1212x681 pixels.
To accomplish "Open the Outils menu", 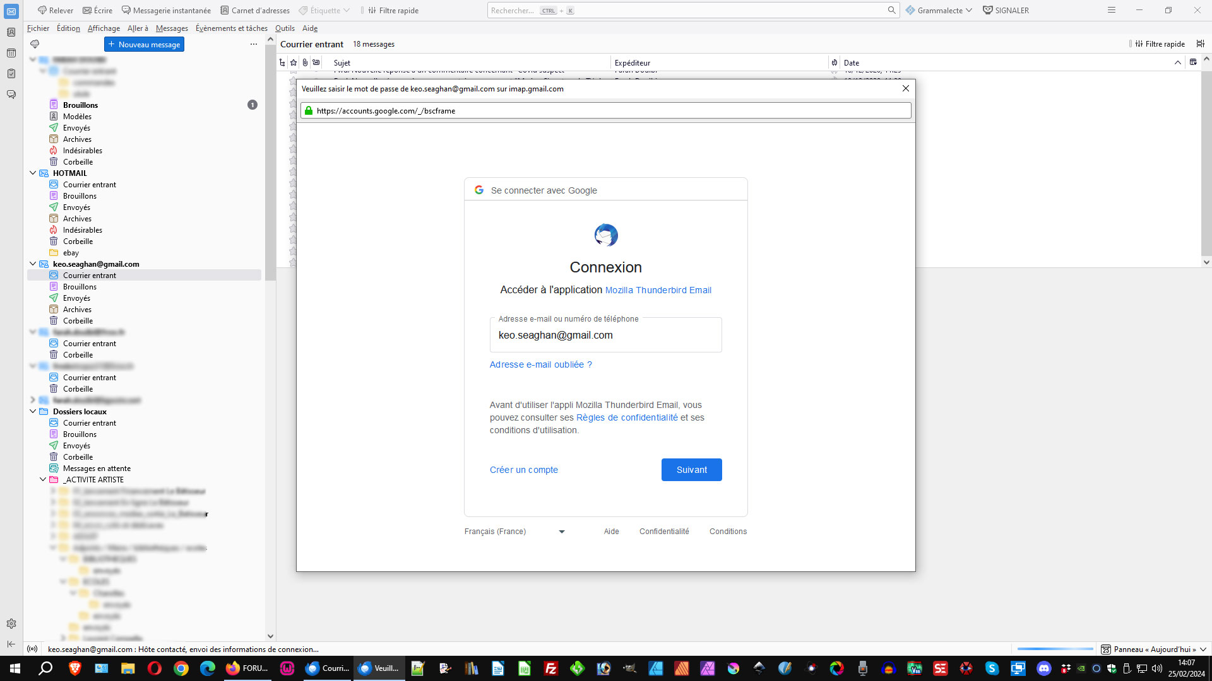I will (x=285, y=28).
